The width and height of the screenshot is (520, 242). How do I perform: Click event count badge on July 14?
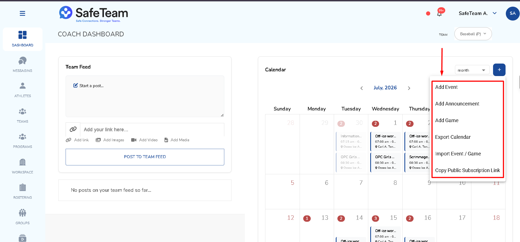point(341,218)
